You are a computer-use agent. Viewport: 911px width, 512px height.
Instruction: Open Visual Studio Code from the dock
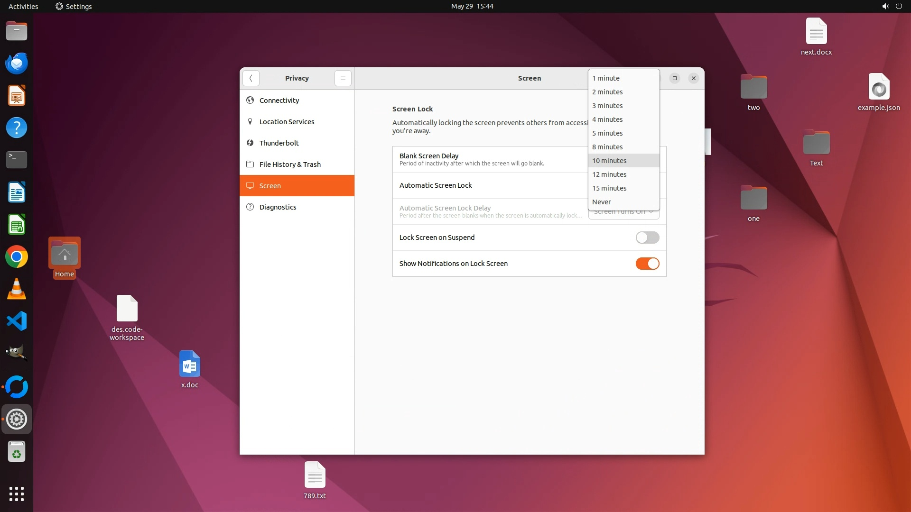pos(17,321)
